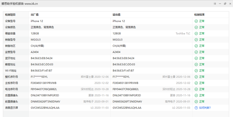The height and width of the screenshot is (117, 233).
Task: Click the green check icon for 蓝牙地址
Action: (196, 58)
